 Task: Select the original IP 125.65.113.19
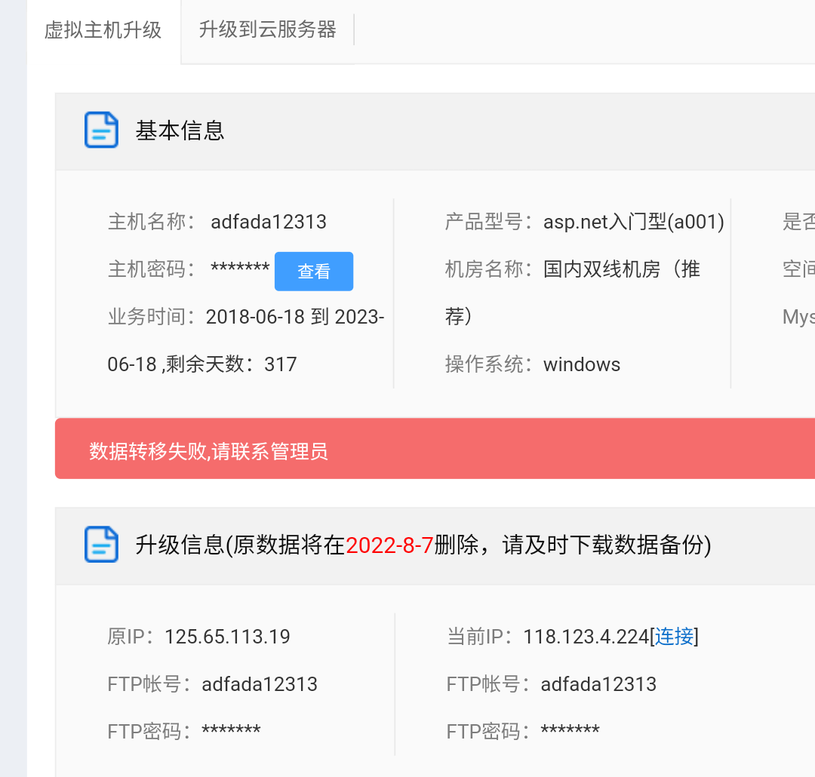pyautogui.click(x=227, y=637)
